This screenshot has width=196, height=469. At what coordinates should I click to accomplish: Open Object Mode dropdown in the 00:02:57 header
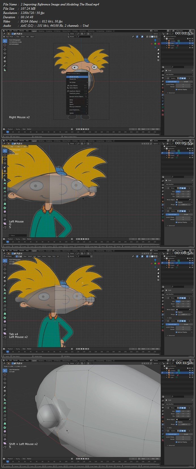[9, 37]
